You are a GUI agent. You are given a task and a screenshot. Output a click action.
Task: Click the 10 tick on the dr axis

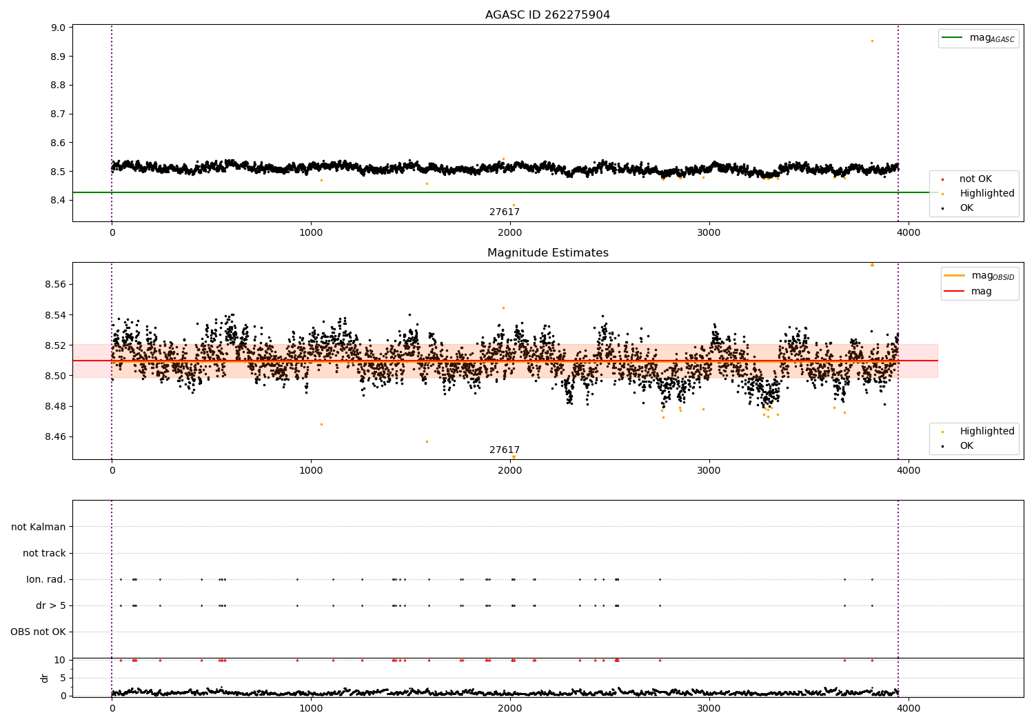[x=60, y=661]
